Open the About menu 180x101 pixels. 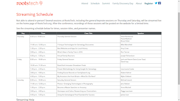(139, 3)
